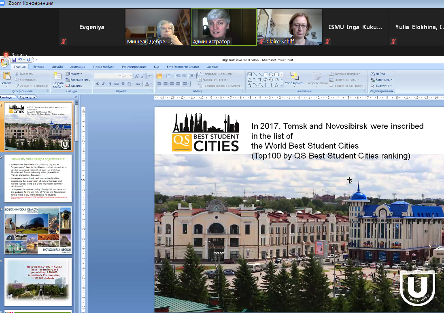
Task: Open the Acrobat ribbon tab
Action: click(x=212, y=67)
